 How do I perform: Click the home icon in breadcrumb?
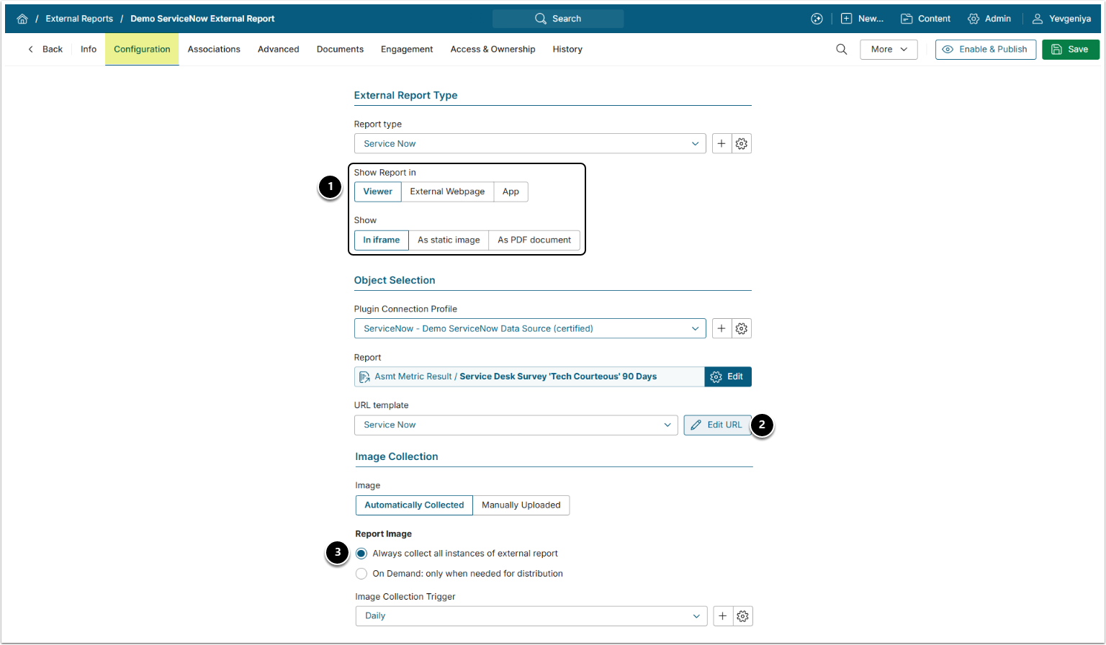[x=22, y=19]
